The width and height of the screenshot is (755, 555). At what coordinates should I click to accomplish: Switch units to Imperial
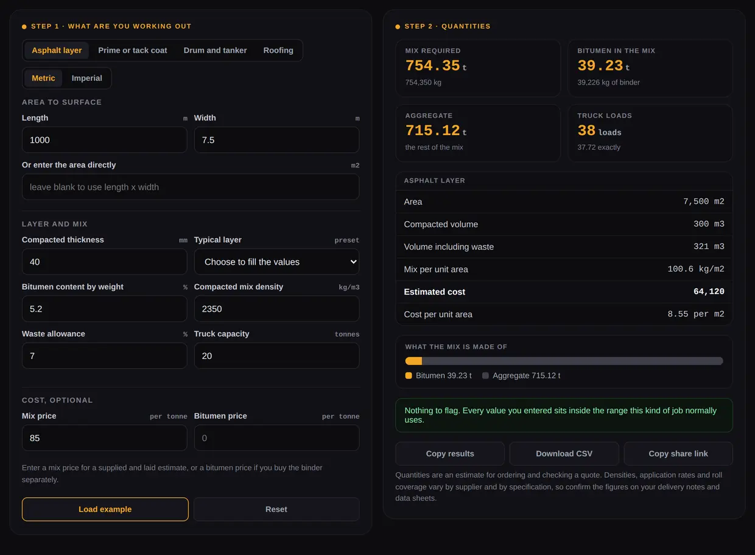(x=87, y=78)
